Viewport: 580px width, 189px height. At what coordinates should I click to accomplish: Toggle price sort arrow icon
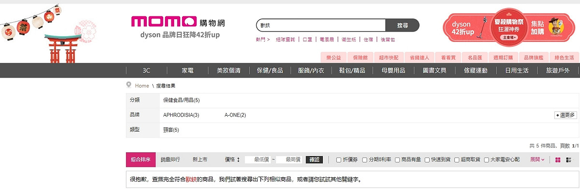tap(238, 160)
